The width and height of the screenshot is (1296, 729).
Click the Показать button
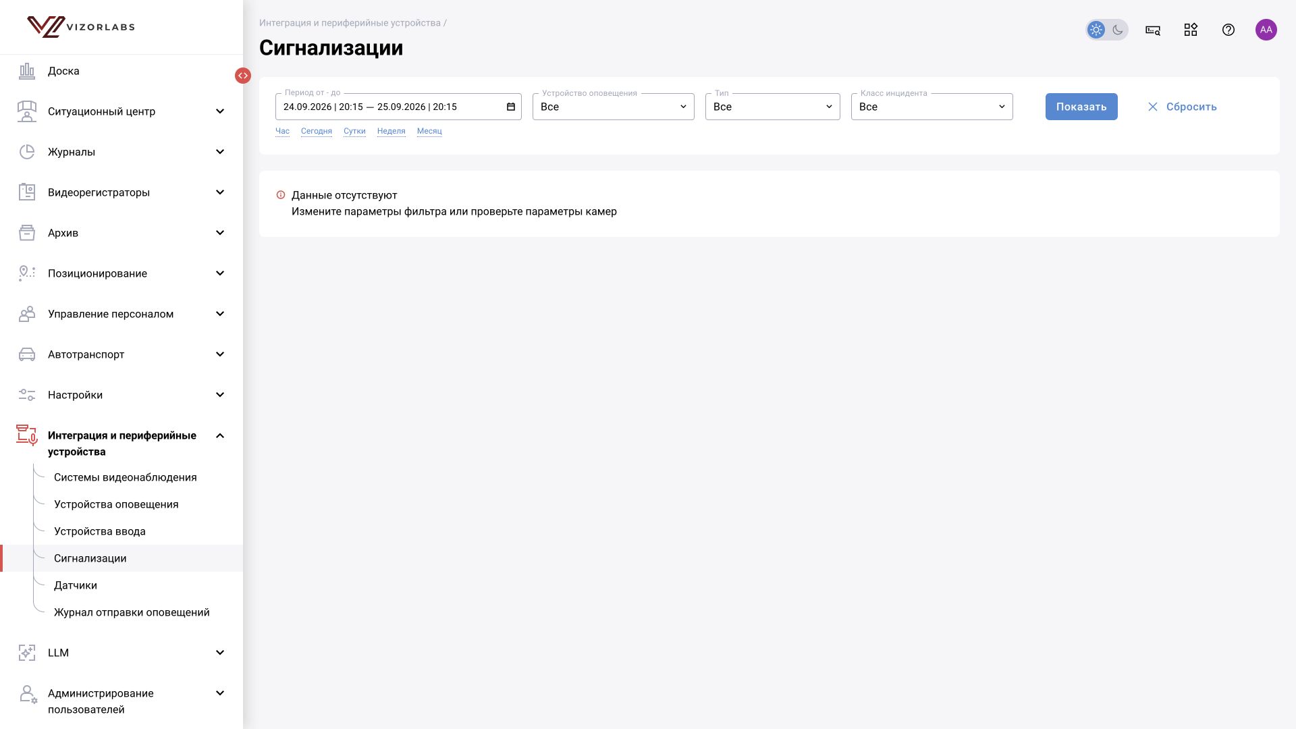(x=1081, y=107)
